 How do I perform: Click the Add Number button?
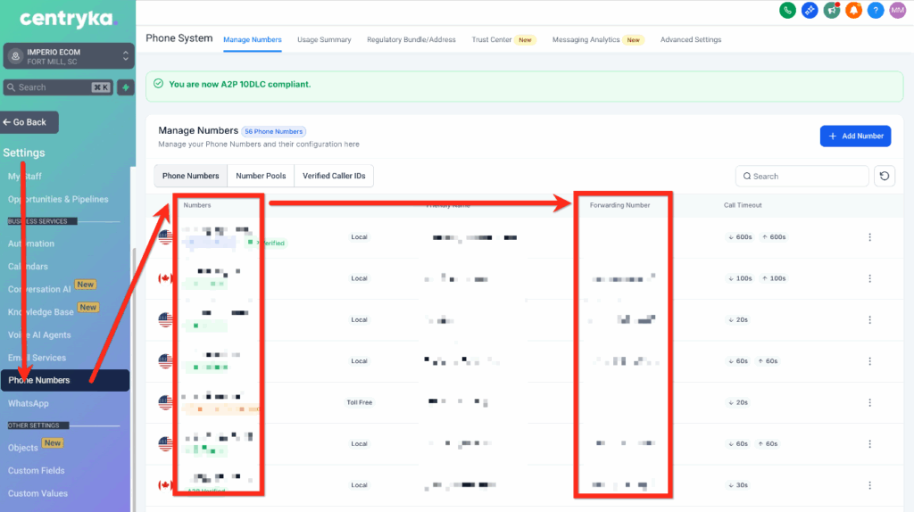pyautogui.click(x=855, y=136)
